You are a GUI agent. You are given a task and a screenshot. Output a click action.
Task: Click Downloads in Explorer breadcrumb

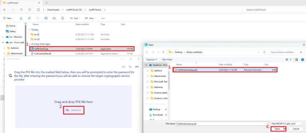point(53,10)
